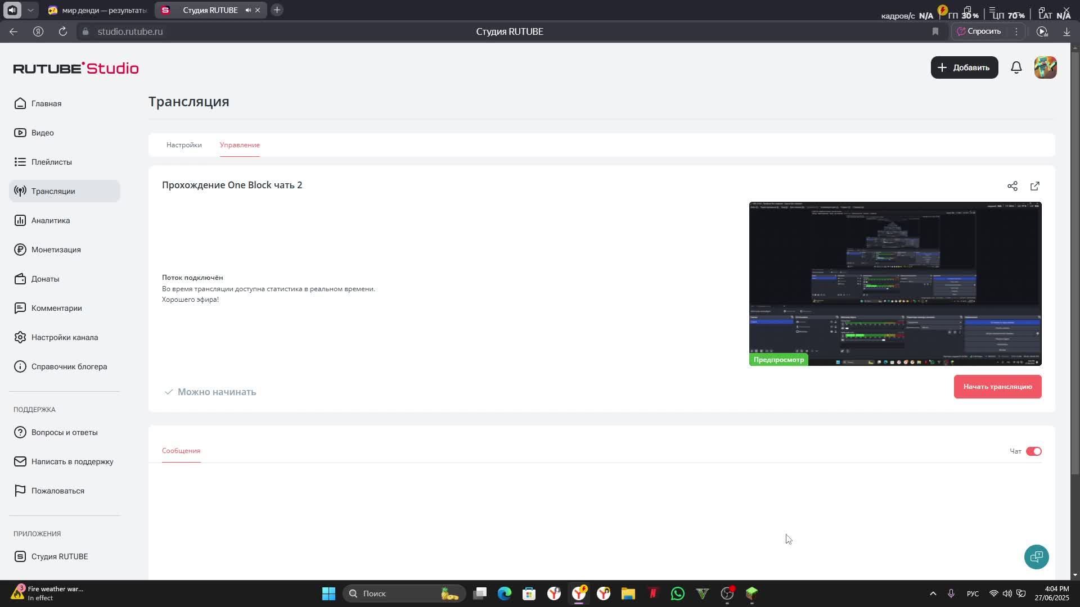Open stream in new window icon
The image size is (1080, 607).
pos(1034,186)
